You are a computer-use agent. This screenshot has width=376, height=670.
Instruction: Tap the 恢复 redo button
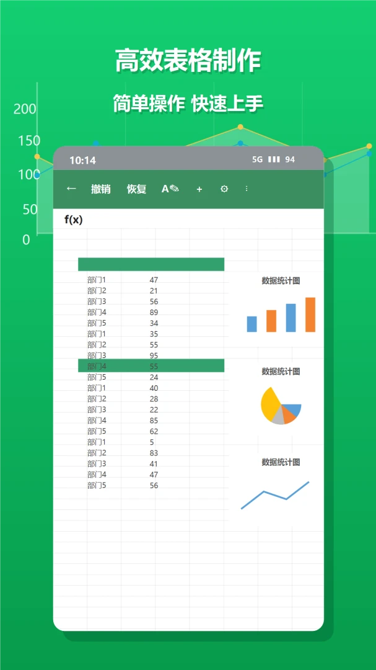[136, 189]
